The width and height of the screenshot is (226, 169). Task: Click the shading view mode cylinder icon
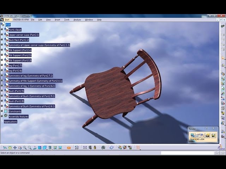click(50, 148)
